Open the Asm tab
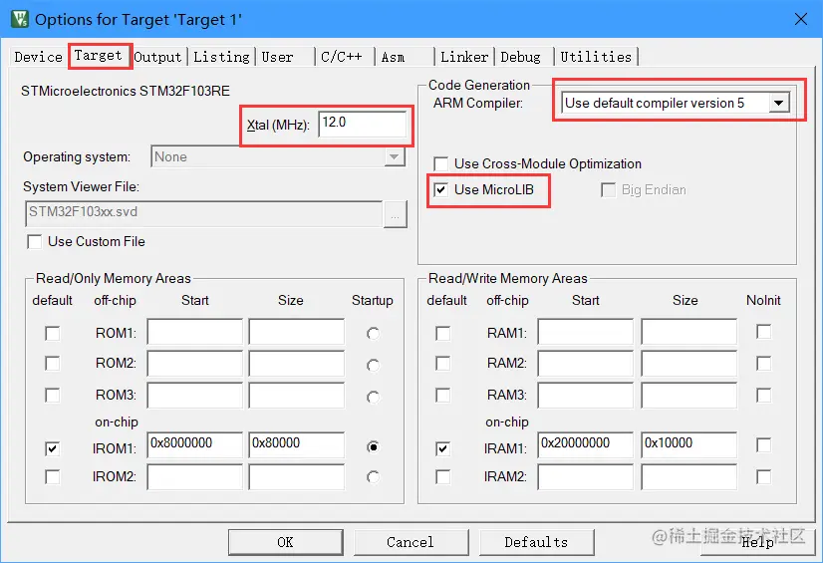The height and width of the screenshot is (563, 823). (405, 57)
